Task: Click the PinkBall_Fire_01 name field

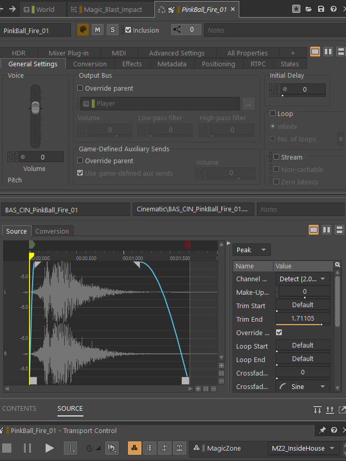Action: coord(35,31)
